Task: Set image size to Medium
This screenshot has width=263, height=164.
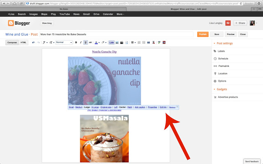Action: click(x=79, y=107)
